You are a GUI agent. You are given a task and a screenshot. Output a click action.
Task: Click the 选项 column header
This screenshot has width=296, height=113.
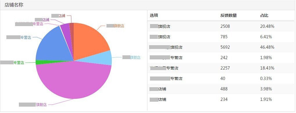pos(154,15)
